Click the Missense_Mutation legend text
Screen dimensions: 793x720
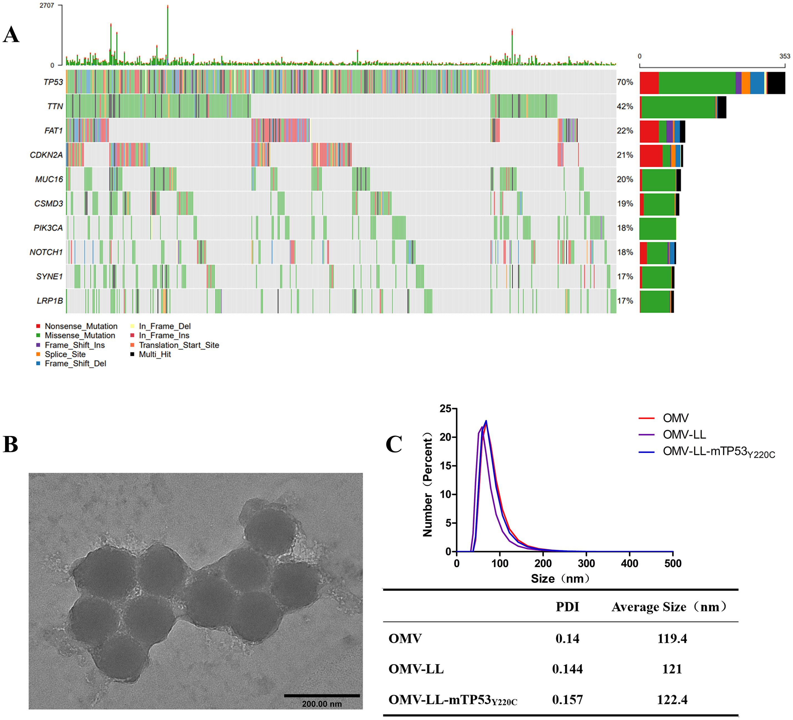tap(80, 336)
